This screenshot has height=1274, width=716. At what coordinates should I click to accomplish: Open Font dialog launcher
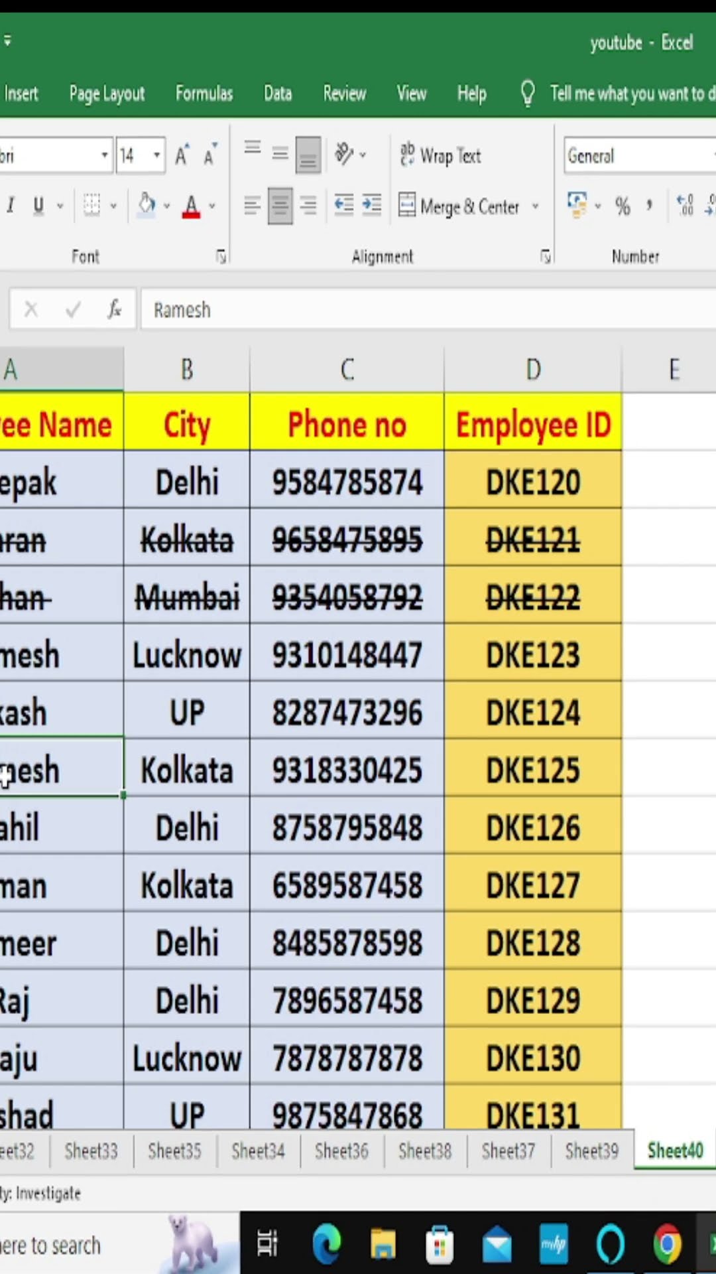pos(221,257)
